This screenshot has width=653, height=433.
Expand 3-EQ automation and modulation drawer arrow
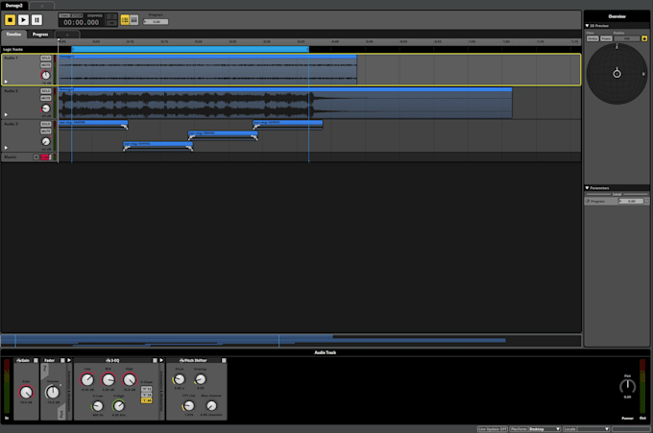[161, 360]
